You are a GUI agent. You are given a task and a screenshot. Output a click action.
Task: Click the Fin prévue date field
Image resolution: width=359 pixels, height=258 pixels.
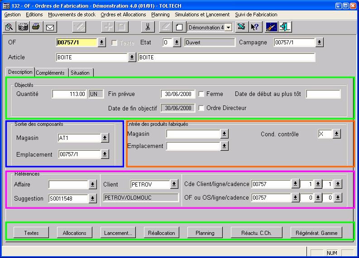click(178, 94)
